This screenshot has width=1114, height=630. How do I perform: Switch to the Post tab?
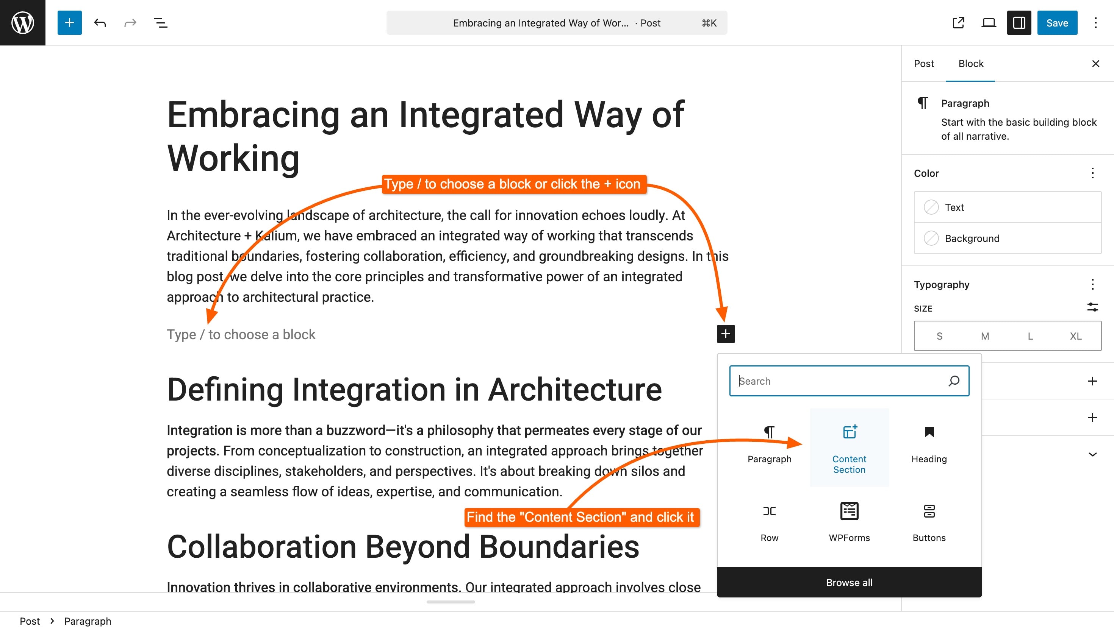click(924, 64)
